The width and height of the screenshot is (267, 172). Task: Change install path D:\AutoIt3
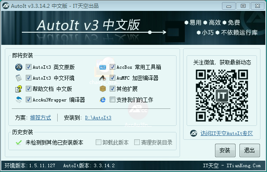pyautogui.click(x=98, y=118)
